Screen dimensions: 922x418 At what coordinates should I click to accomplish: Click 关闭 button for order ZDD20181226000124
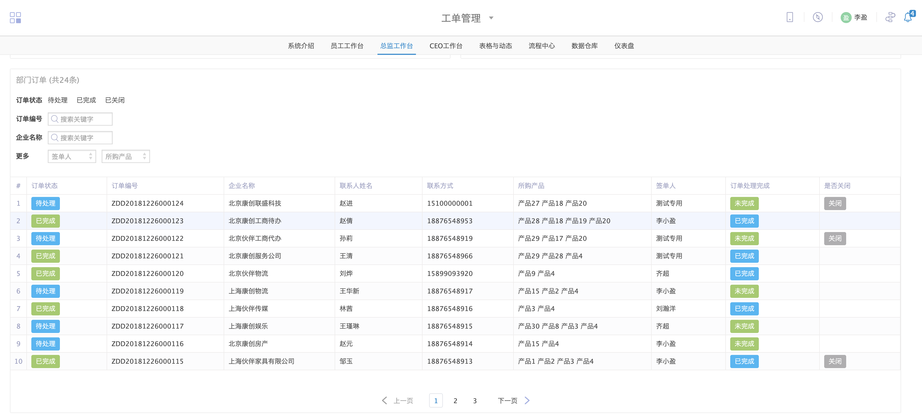coord(835,203)
